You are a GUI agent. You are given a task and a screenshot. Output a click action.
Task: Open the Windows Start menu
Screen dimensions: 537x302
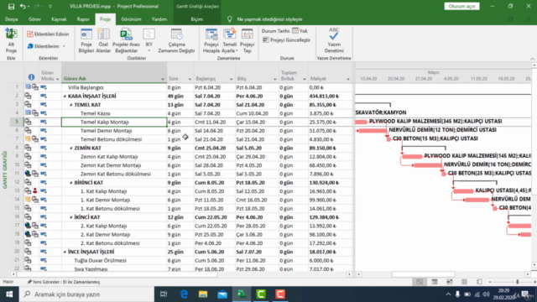tap(9, 294)
